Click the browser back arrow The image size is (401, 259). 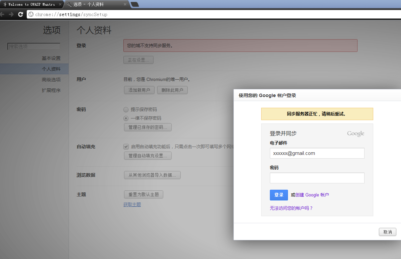click(x=2, y=14)
